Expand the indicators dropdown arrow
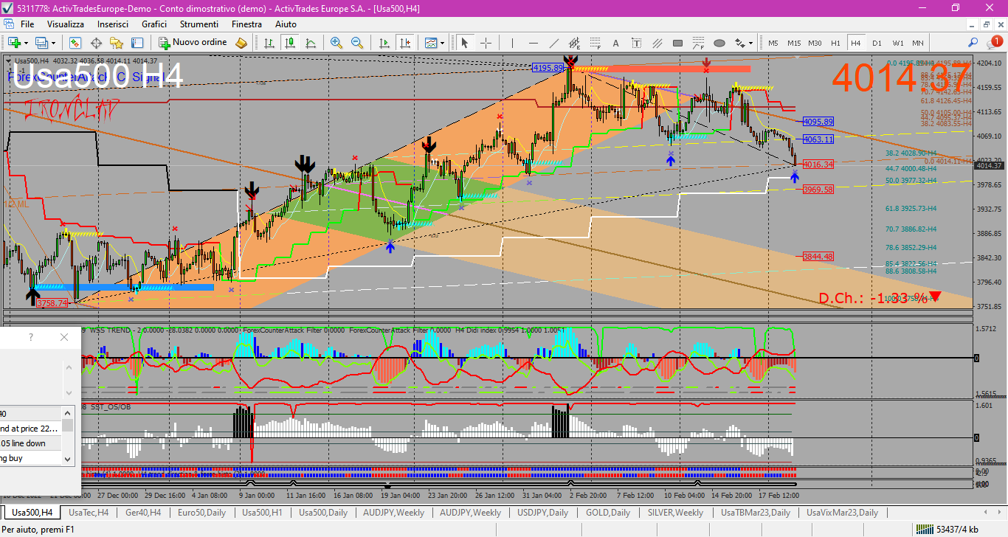The width and height of the screenshot is (1008, 537). pyautogui.click(x=442, y=43)
